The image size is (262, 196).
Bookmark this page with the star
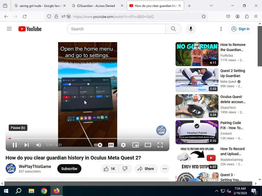click(203, 16)
